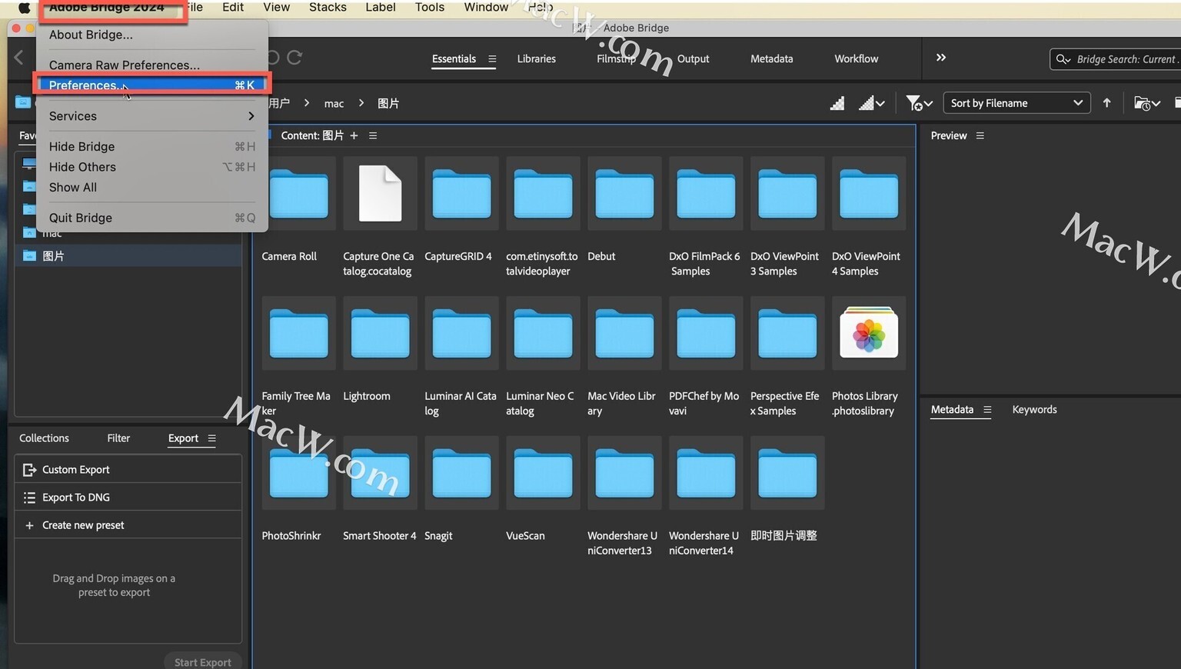Open thumbnail quality options dropdown
This screenshot has height=669, width=1181.
pos(871,103)
